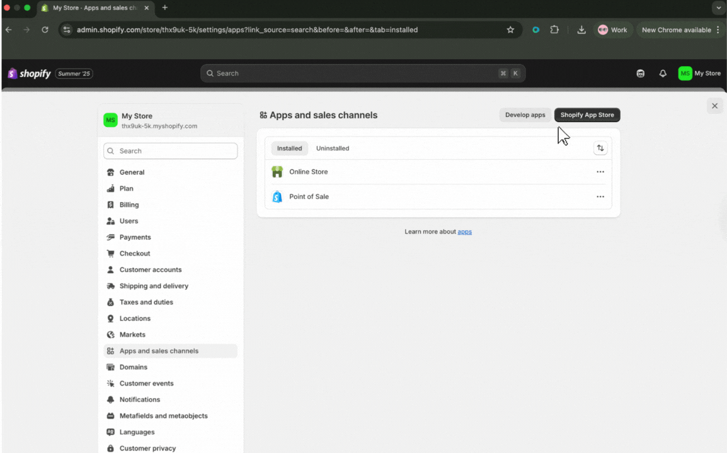Click the teal extension icon in toolbar
This screenshot has height=453, width=727.
pos(535,30)
